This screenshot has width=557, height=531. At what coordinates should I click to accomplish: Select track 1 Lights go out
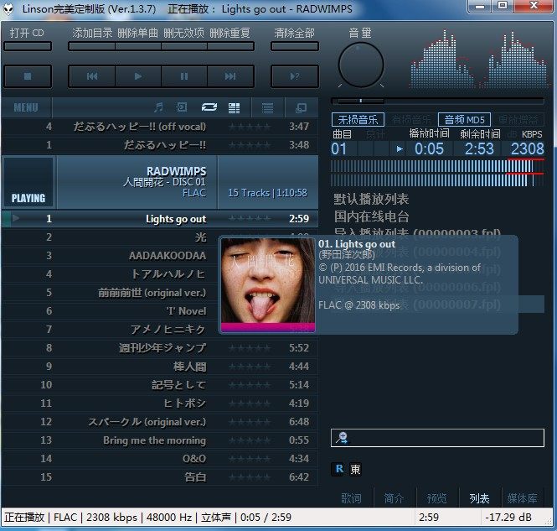[160, 219]
